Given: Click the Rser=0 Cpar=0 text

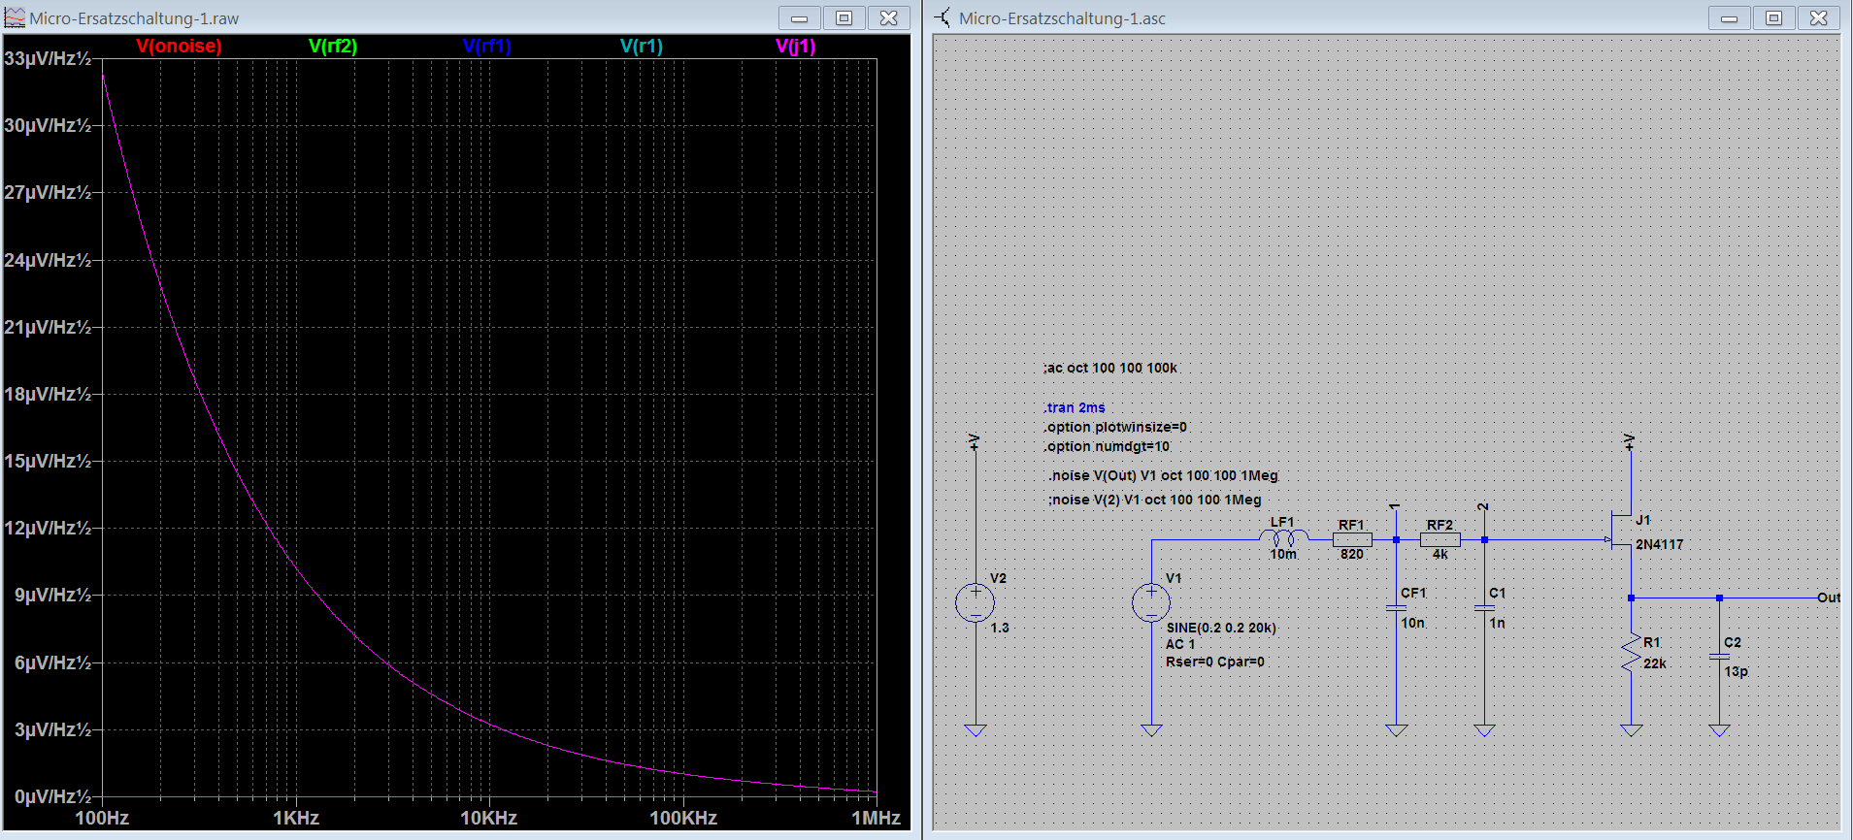Looking at the screenshot, I should [x=1215, y=662].
